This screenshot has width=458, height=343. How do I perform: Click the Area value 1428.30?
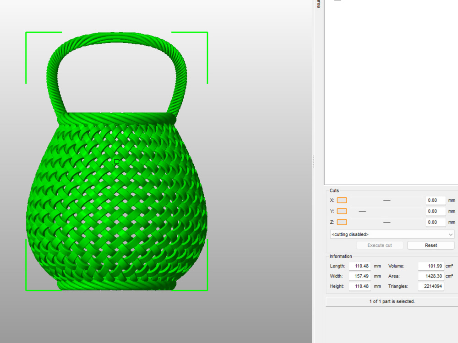(x=431, y=276)
